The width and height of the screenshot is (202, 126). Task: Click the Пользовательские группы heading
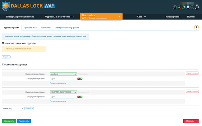(x=19, y=43)
